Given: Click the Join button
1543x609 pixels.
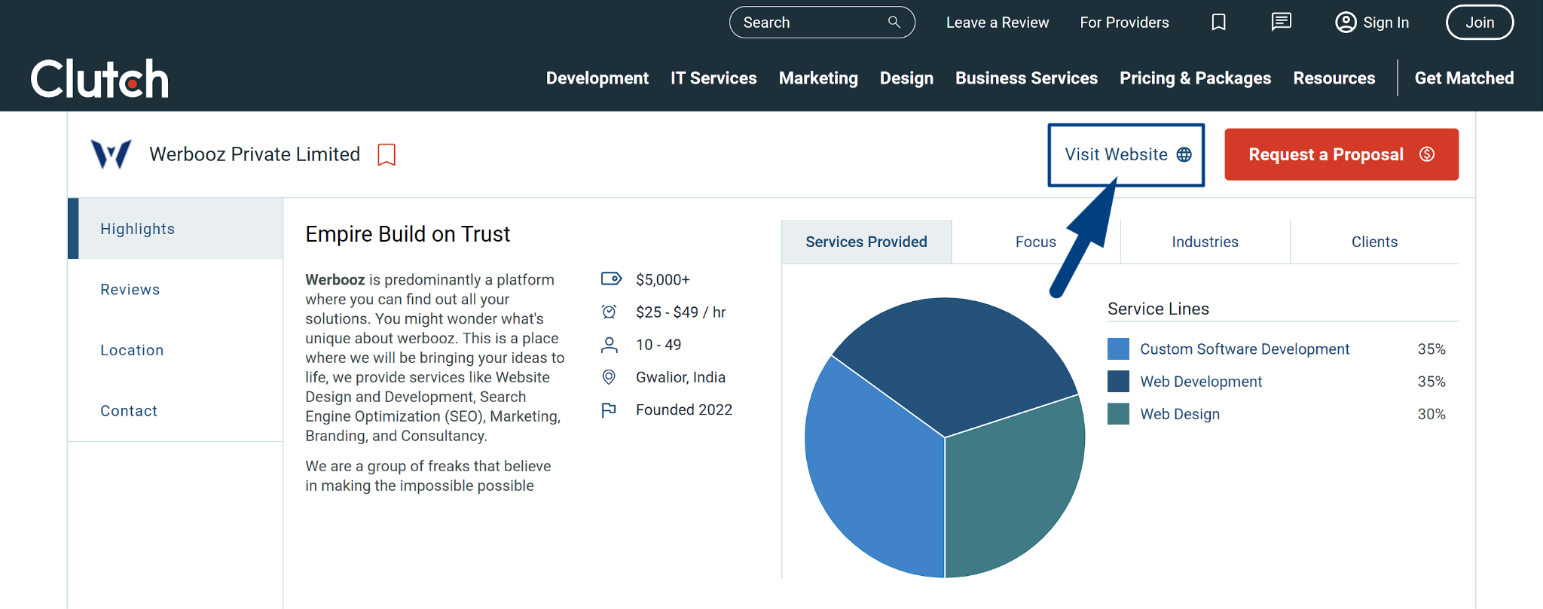Looking at the screenshot, I should (1480, 23).
